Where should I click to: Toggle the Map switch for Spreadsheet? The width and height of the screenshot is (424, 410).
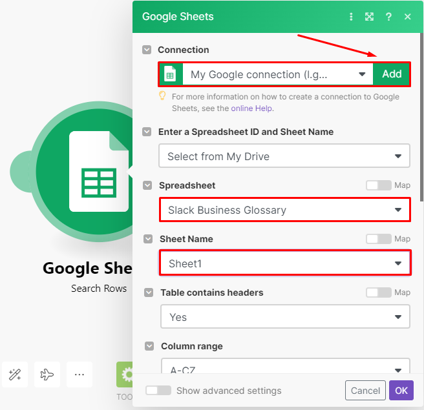[379, 185]
